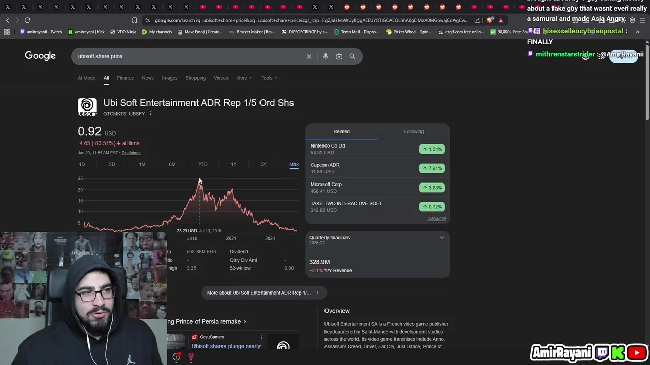The image size is (650, 365).
Task: Open the browser hamburger menu
Action: (643, 20)
